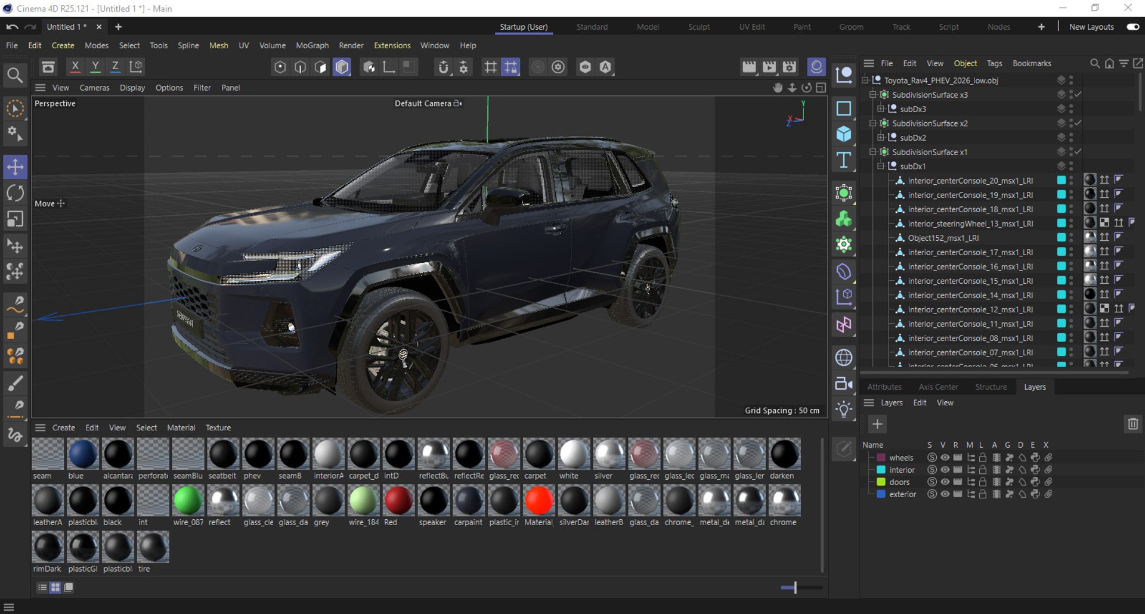Toggle visibility eye of interior layer

(945, 470)
